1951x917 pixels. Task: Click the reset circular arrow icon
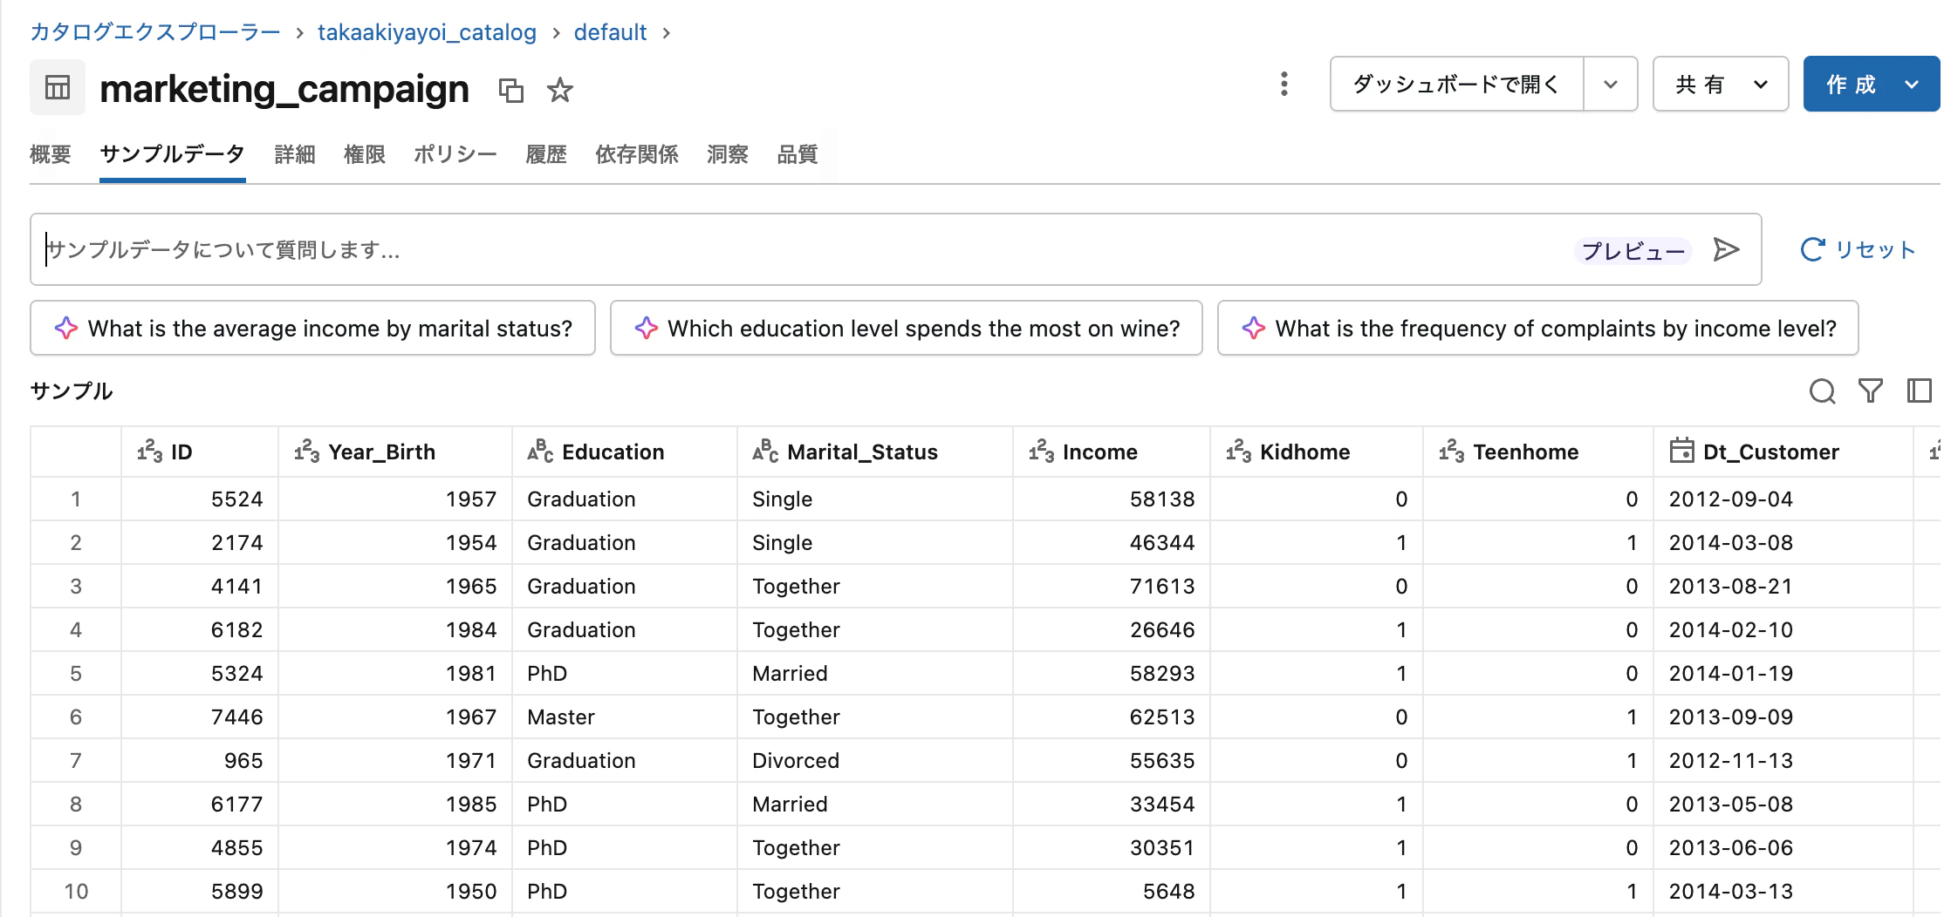coord(1812,249)
